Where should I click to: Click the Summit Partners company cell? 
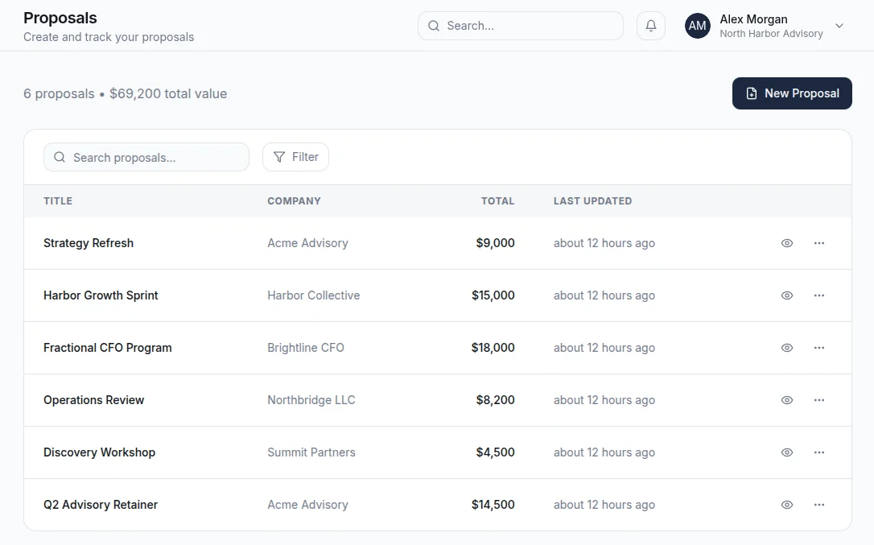point(311,452)
